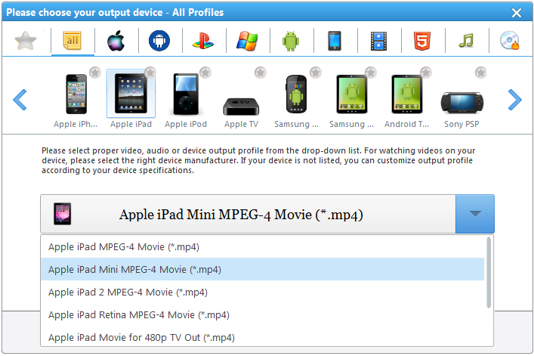Open the Windows Microsoft category tab
534x356 pixels.
[x=247, y=41]
